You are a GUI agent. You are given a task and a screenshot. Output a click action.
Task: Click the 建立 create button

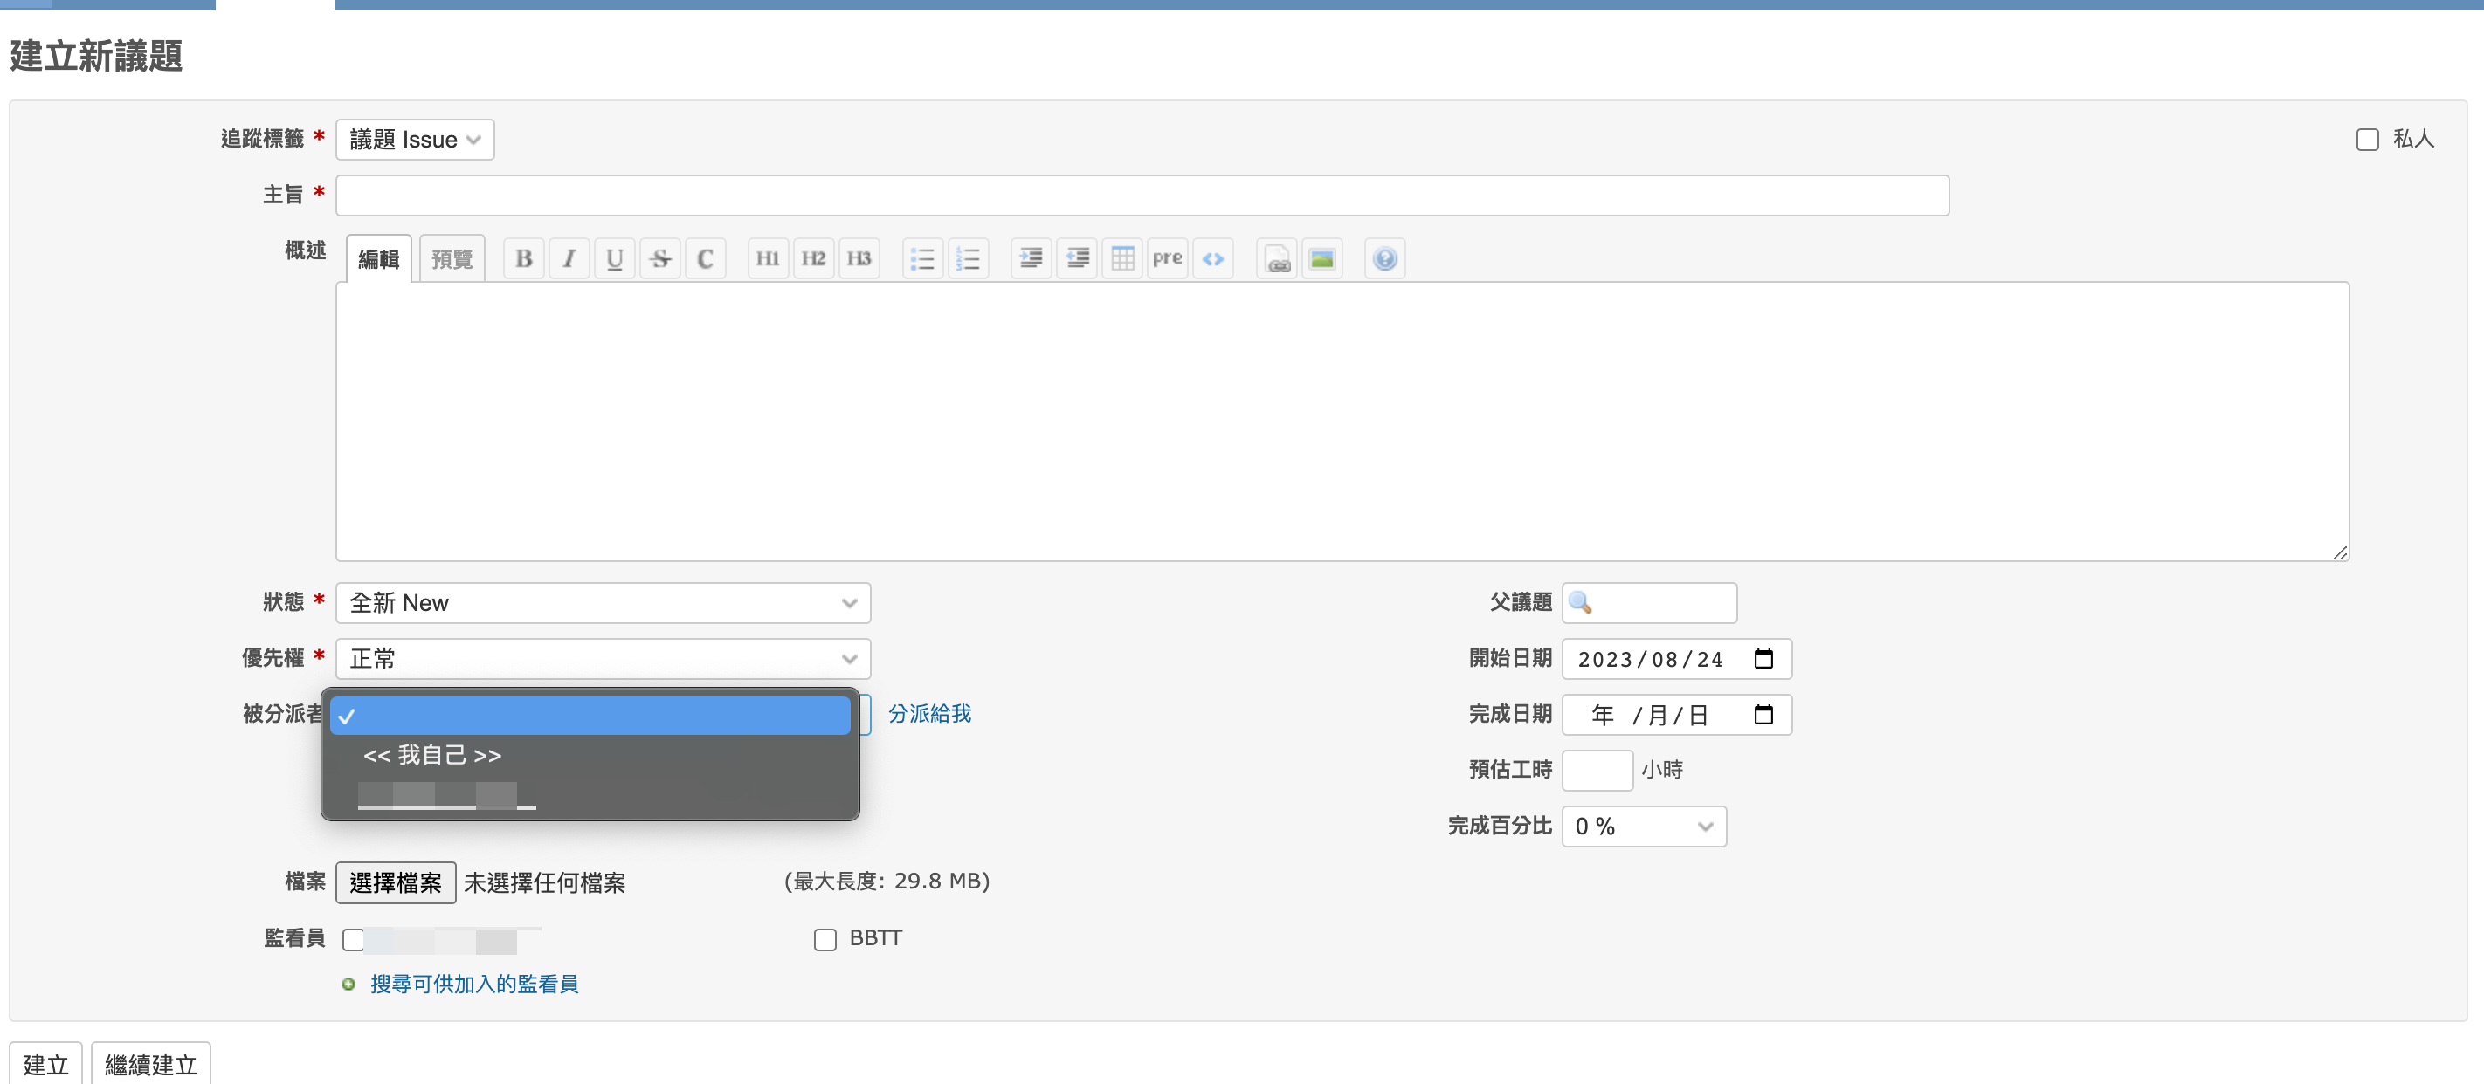(46, 1064)
